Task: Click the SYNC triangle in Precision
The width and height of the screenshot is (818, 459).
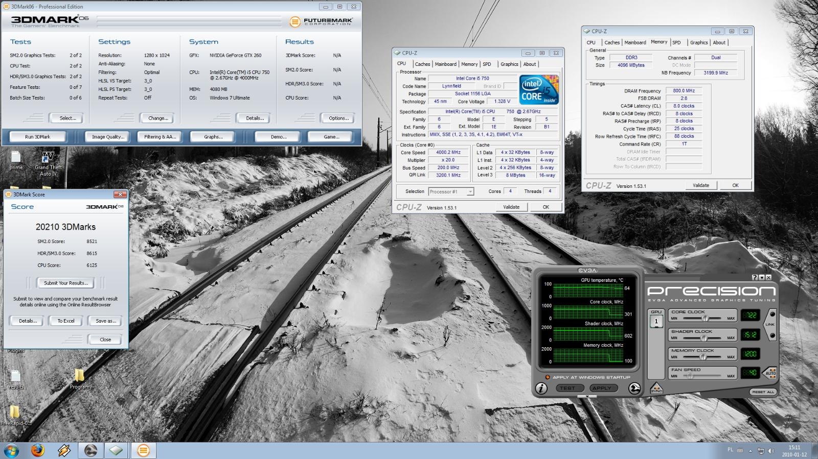Action: 656,389
